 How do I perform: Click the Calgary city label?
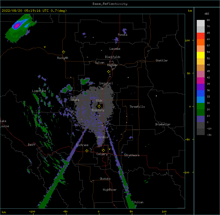pos(102,154)
